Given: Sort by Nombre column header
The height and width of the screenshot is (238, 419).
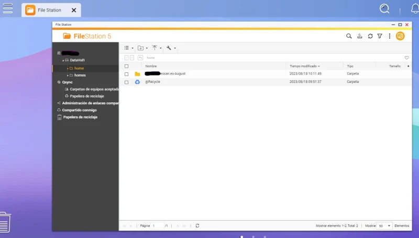Looking at the screenshot, I should 151,66.
